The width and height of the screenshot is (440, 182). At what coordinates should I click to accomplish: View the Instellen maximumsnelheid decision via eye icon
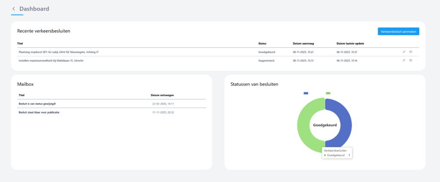point(410,60)
